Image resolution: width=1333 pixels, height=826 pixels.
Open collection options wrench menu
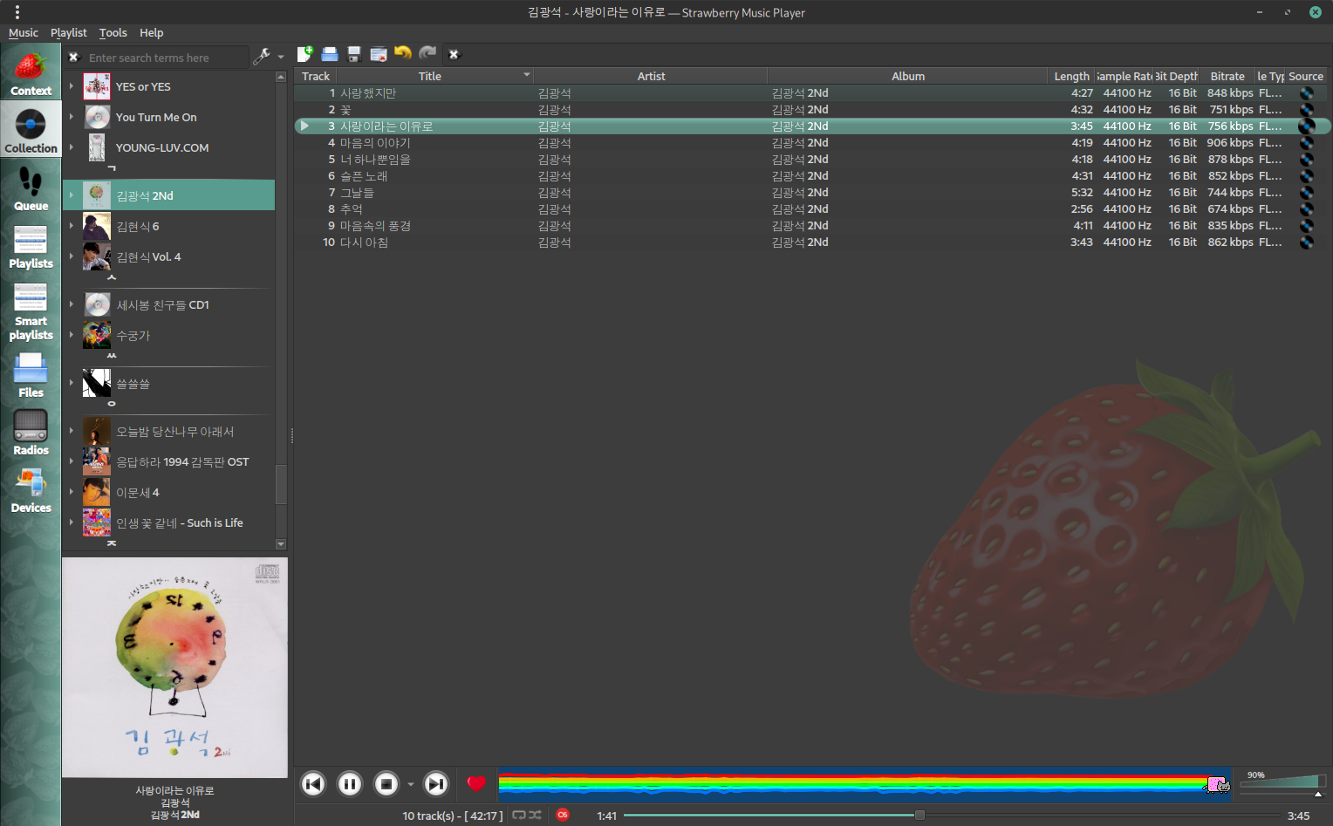coord(262,57)
